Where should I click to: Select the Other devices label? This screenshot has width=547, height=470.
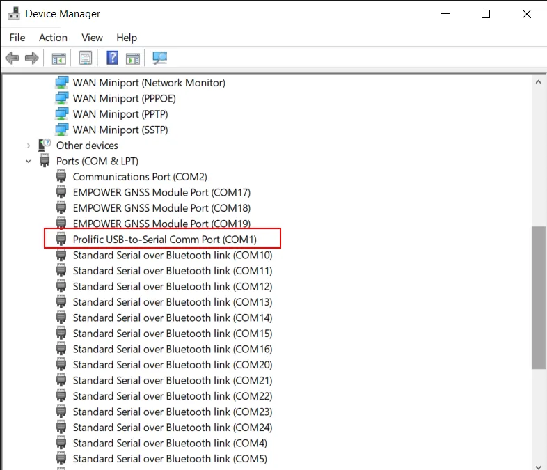click(87, 145)
